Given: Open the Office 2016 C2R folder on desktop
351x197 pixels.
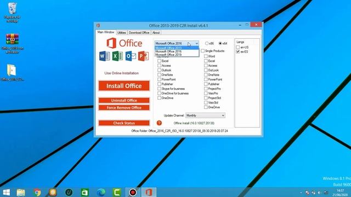Looking at the screenshot, I should click(12, 73).
